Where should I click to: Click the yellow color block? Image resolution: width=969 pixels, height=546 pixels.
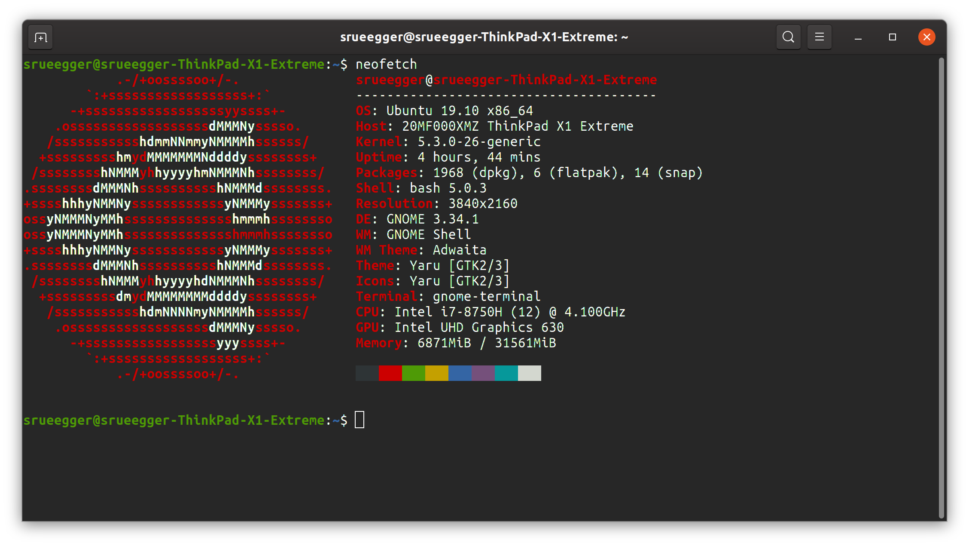[x=436, y=373]
